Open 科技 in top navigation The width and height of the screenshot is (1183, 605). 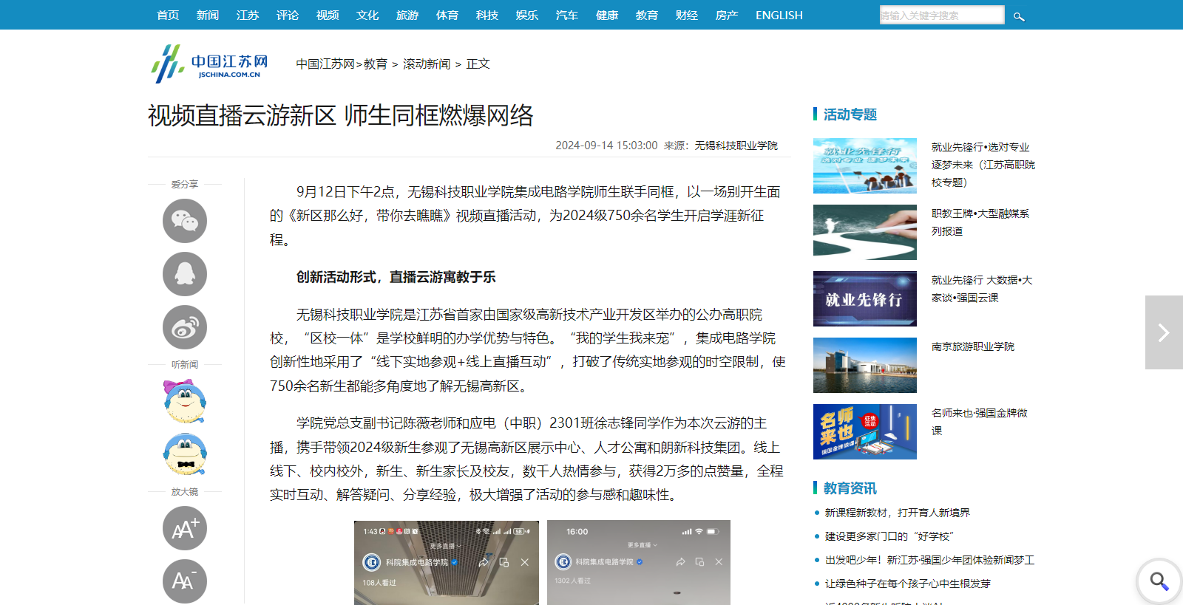coord(487,15)
